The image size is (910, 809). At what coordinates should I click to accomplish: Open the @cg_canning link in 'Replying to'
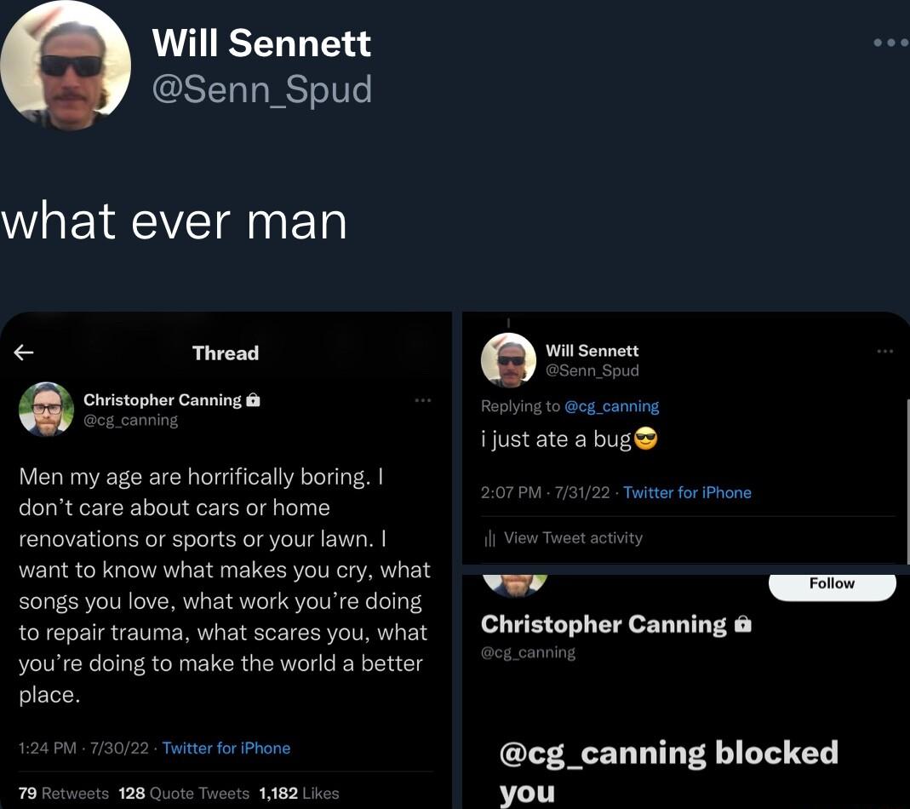coord(611,405)
